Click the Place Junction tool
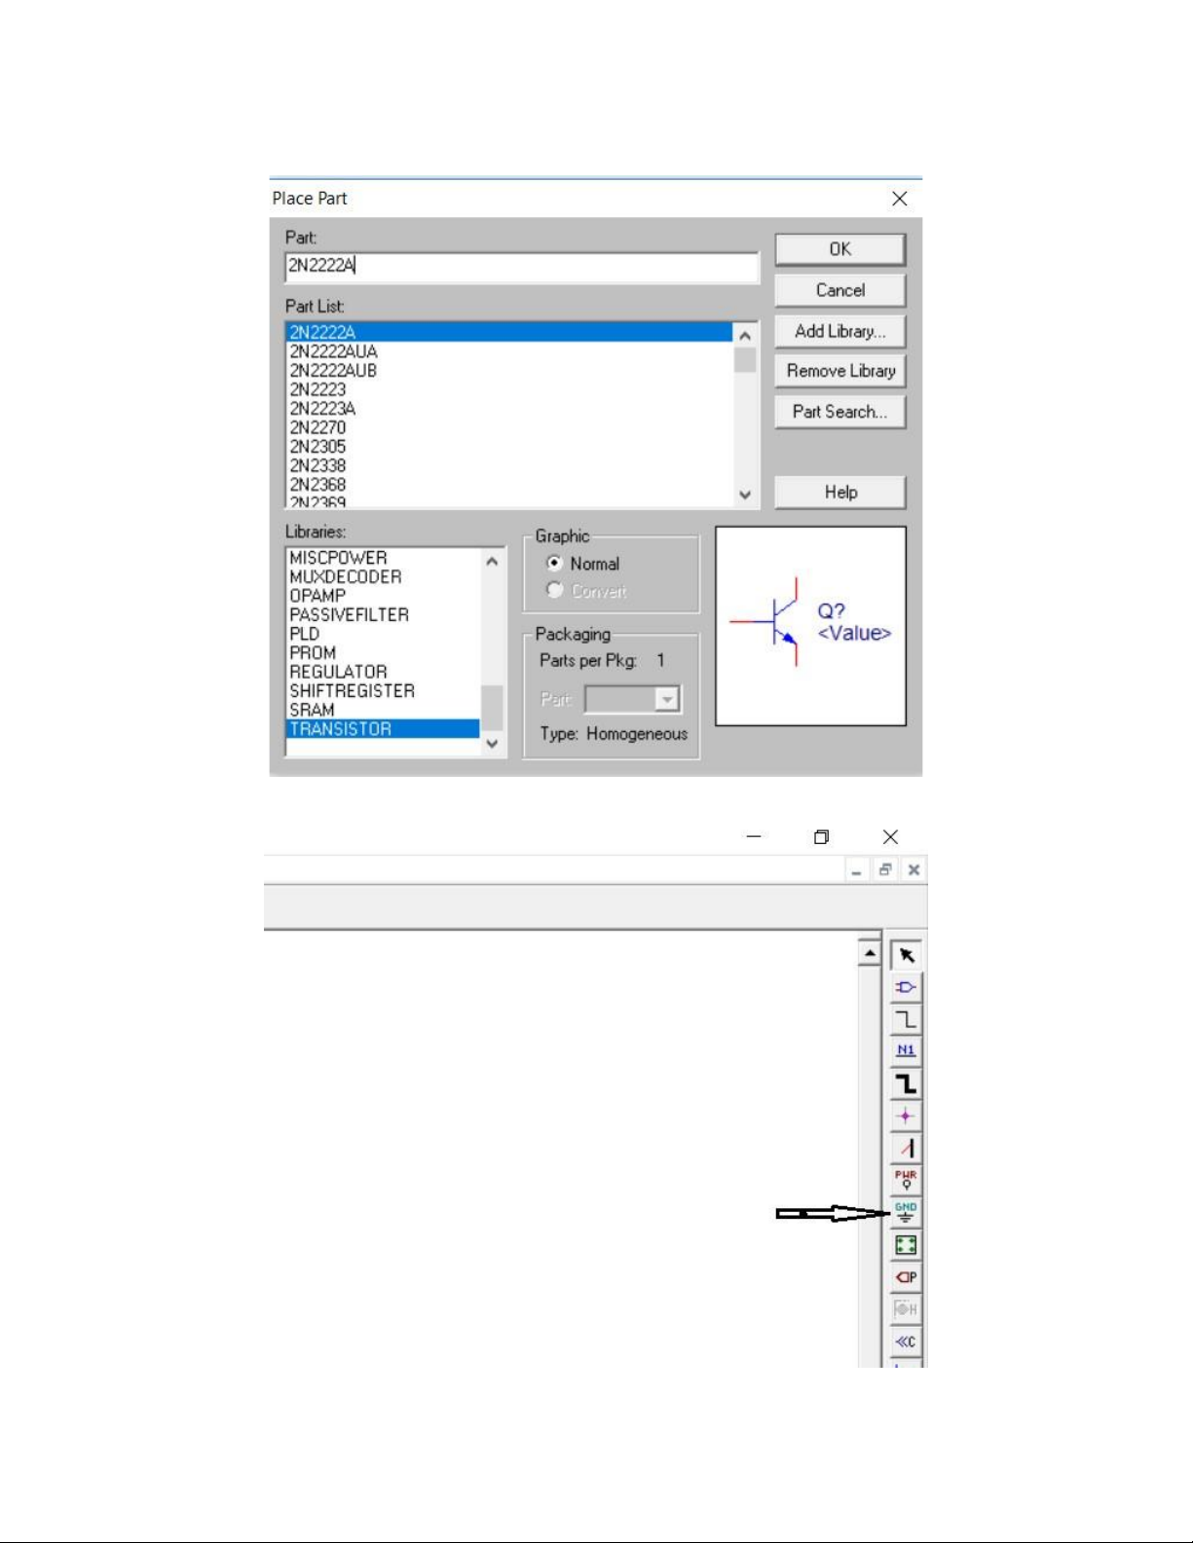Screen dimensions: 1193x1543 click(906, 1116)
